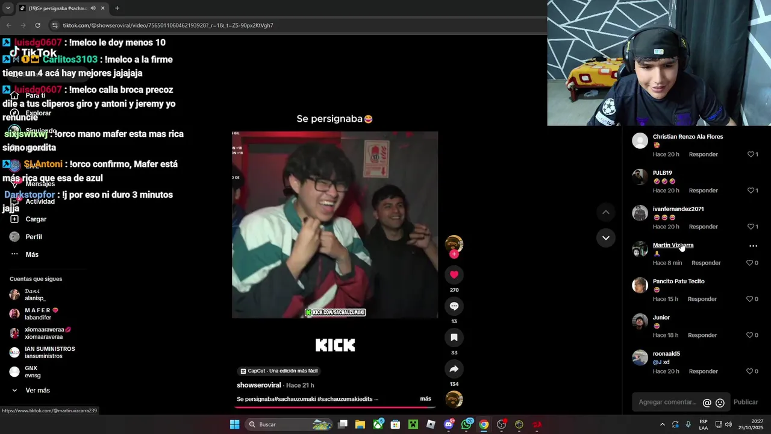The image size is (771, 434).
Task: Open CapCut edición más fácil link
Action: 279,371
